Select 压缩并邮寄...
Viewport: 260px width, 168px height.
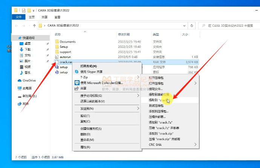[170, 117]
